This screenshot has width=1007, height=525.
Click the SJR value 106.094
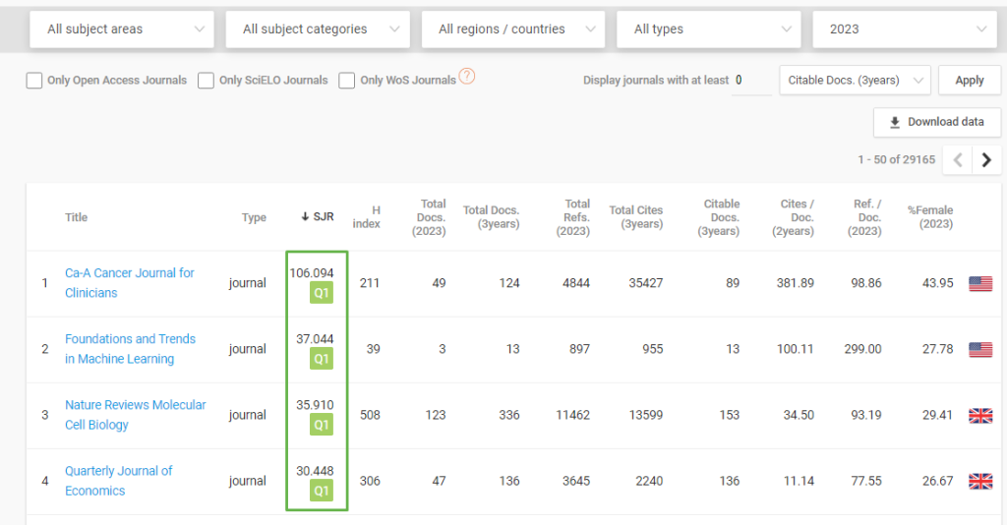pyautogui.click(x=312, y=272)
